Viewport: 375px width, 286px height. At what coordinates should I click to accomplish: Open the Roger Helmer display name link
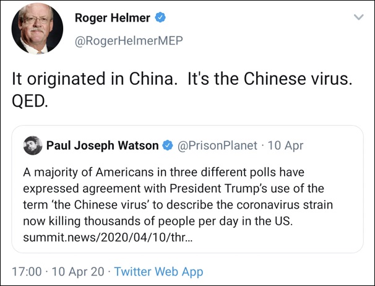pyautogui.click(x=112, y=18)
